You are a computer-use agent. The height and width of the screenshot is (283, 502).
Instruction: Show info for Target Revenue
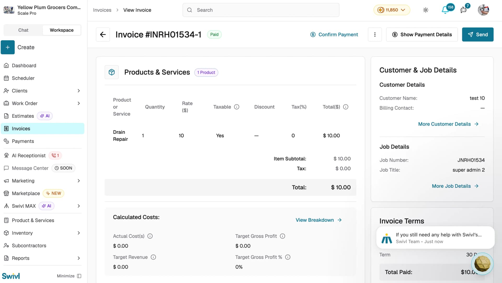(153, 257)
